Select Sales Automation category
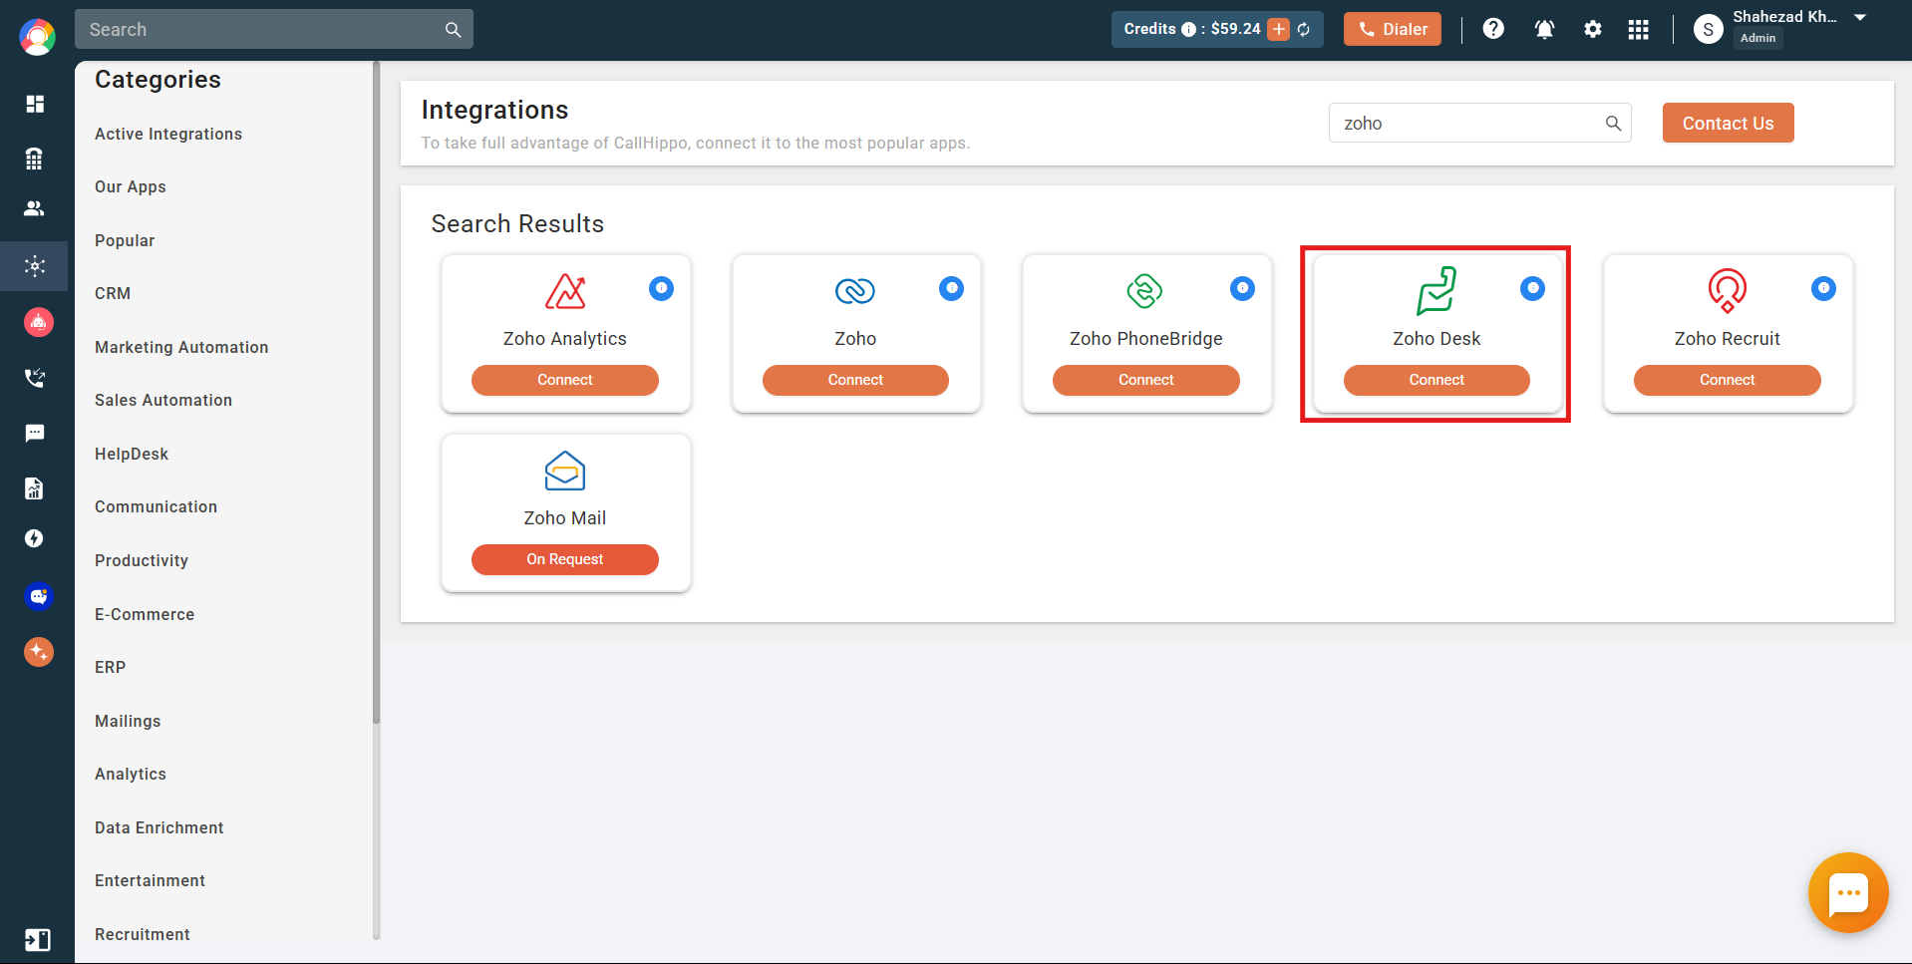 pos(163,401)
